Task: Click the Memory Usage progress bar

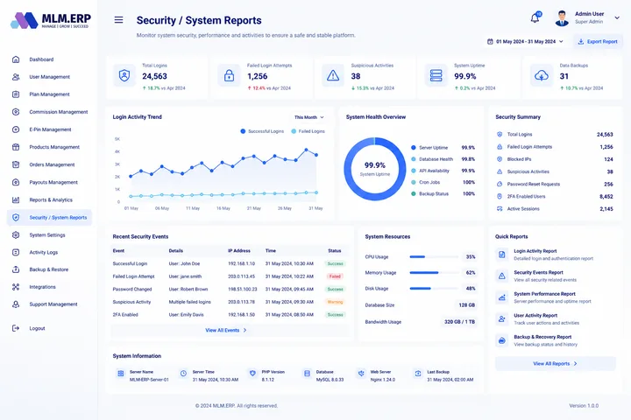Action: pos(434,273)
